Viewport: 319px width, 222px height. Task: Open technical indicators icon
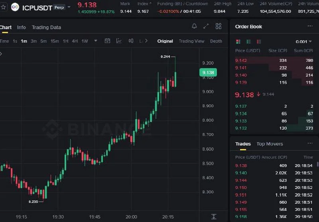pyautogui.click(x=119, y=41)
